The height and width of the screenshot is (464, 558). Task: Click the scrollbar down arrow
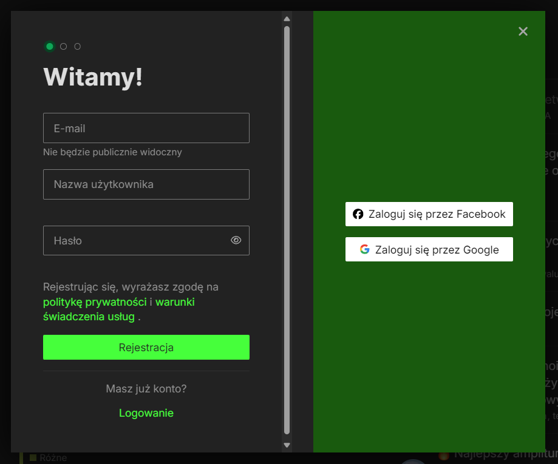[287, 445]
